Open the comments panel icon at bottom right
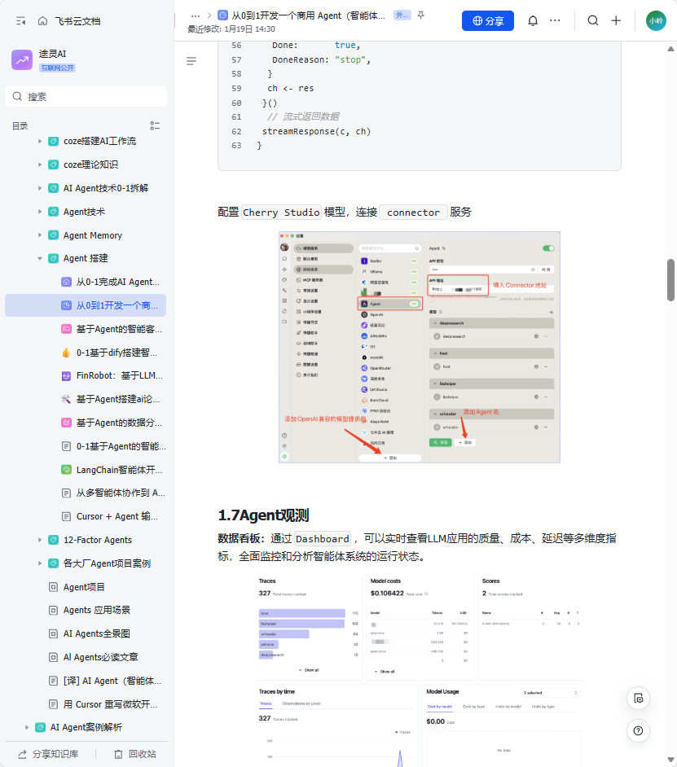This screenshot has width=677, height=767. [x=638, y=698]
